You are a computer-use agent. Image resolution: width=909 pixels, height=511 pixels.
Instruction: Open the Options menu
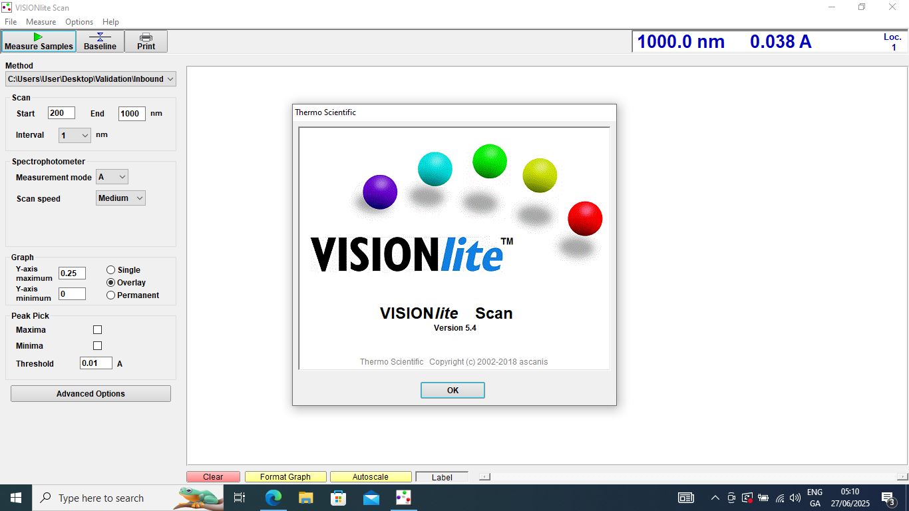point(79,22)
